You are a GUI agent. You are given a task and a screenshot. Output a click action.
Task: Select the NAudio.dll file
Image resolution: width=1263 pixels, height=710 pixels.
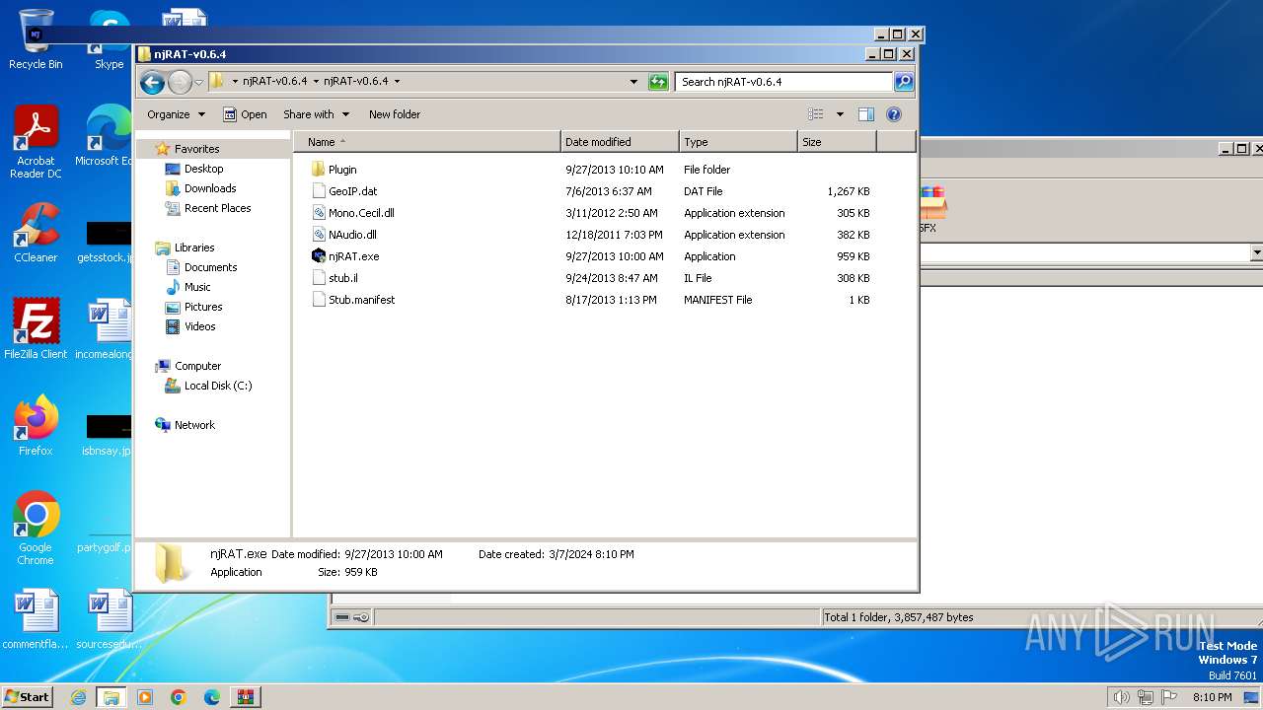pos(352,235)
